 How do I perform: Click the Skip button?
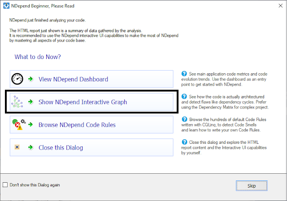pos(252,186)
